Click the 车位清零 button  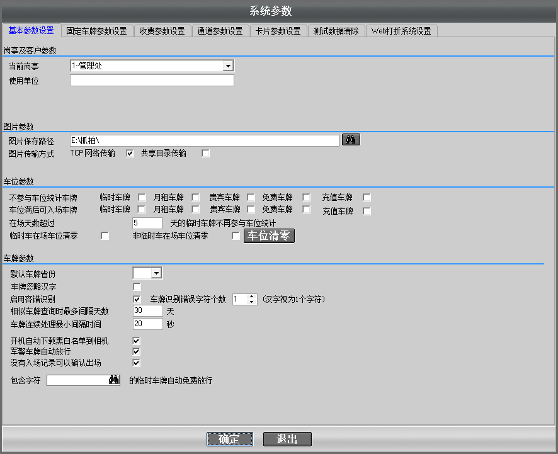pyautogui.click(x=269, y=236)
